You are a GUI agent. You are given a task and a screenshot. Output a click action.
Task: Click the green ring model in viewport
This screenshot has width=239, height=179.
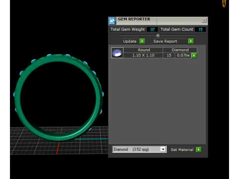click(58, 97)
